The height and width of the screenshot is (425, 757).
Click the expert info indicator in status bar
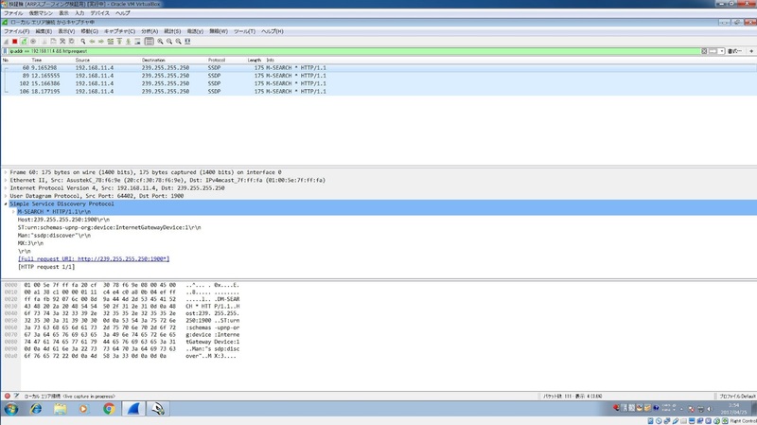(8, 396)
